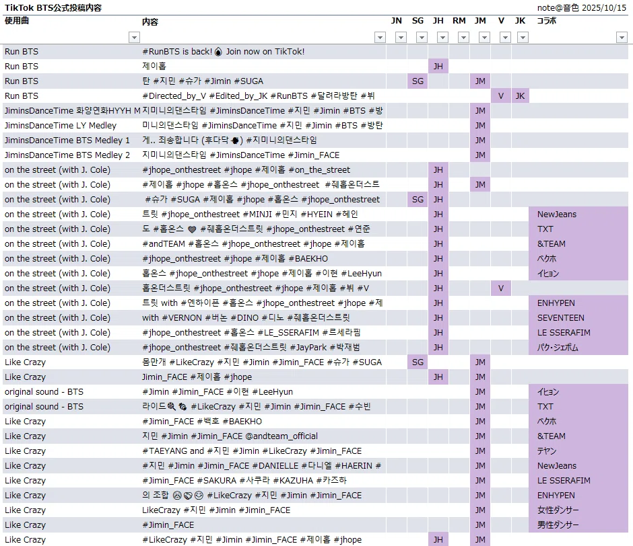The width and height of the screenshot is (633, 546).
Task: Select the 'JiminsDanceTime BTS Medley 1' cell
Action: [72, 141]
